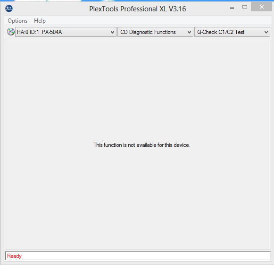Click the PlexTools Professional XL V3.16 title

[x=138, y=9]
